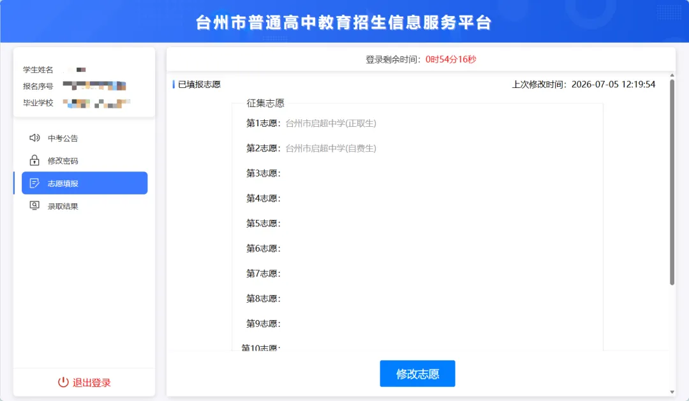689x401 pixels.
Task: Click the 报名序号 label
Action: 38,86
